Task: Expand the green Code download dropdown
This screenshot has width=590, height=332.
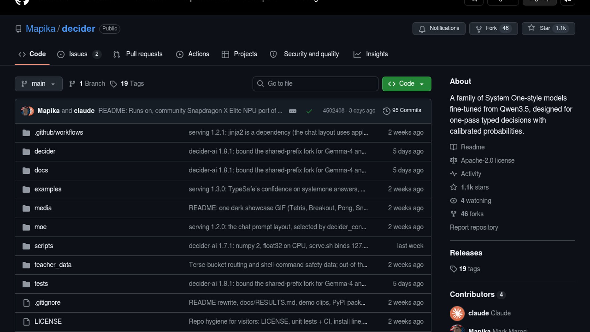Action: tap(406, 84)
